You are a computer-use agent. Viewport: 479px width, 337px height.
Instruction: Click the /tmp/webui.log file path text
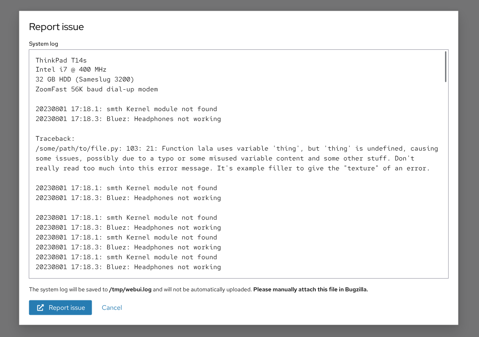[x=130, y=290]
